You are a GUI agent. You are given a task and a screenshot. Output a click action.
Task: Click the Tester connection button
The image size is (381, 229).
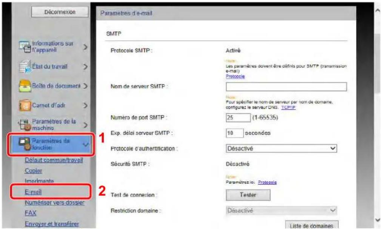[x=248, y=195]
